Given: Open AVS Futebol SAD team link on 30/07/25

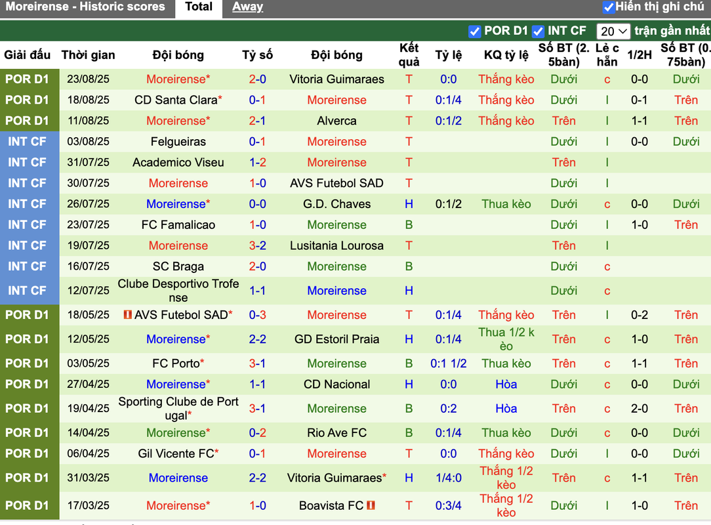Looking at the screenshot, I should 337,184.
